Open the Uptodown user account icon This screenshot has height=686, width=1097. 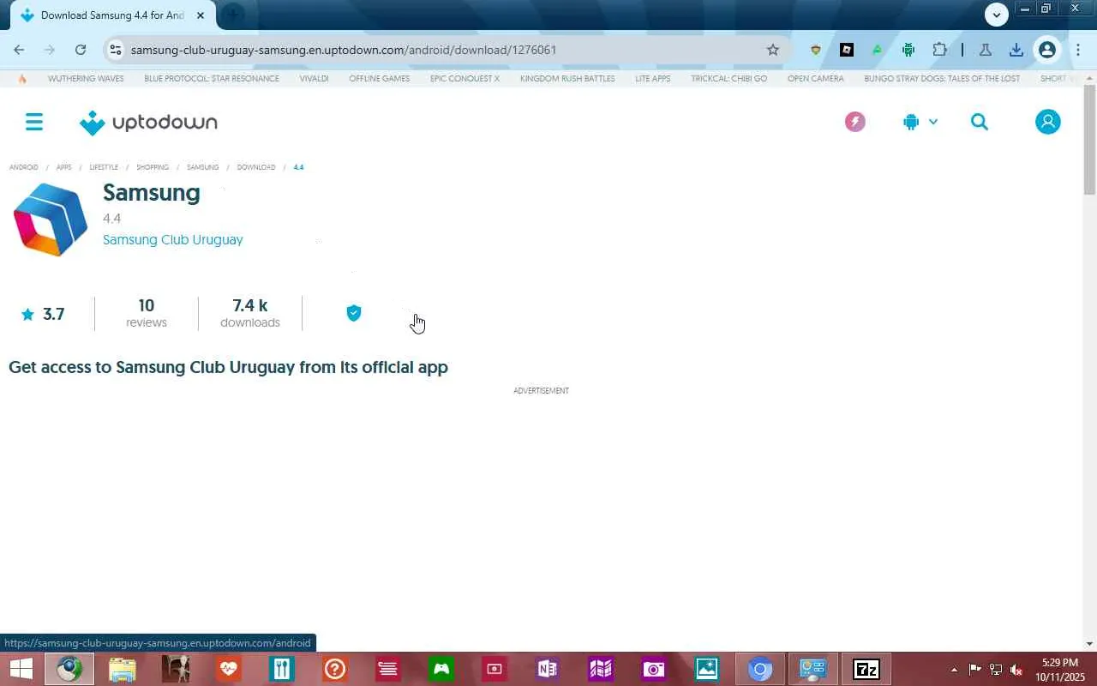[1047, 122]
